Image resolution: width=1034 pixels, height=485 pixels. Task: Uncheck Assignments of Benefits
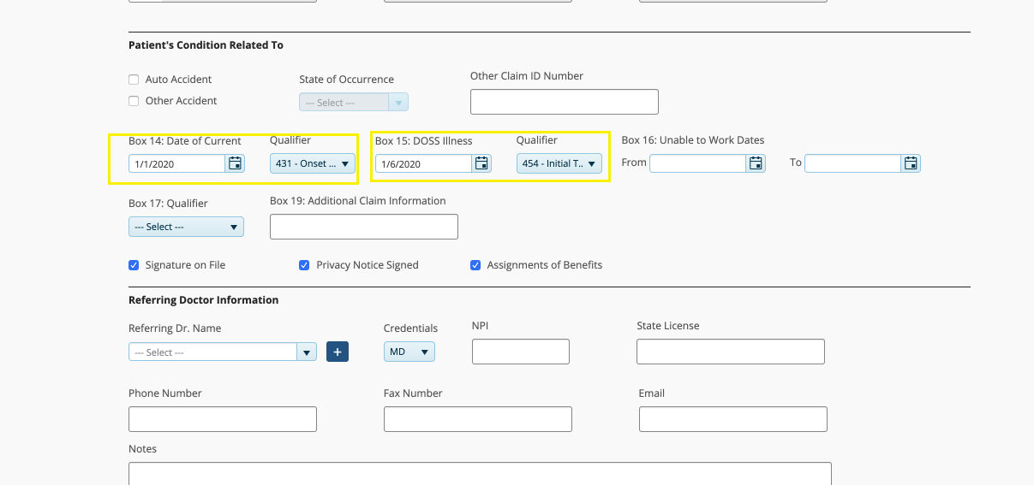tap(475, 265)
